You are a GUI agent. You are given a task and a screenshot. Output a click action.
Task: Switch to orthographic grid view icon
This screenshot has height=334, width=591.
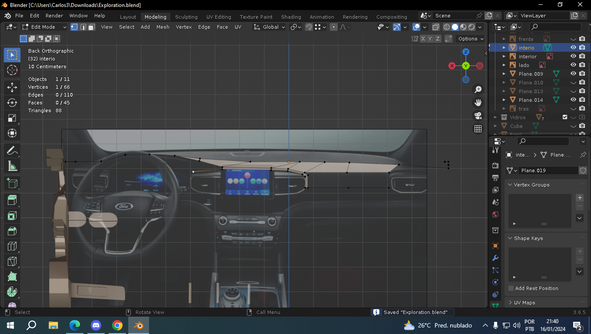click(x=478, y=129)
